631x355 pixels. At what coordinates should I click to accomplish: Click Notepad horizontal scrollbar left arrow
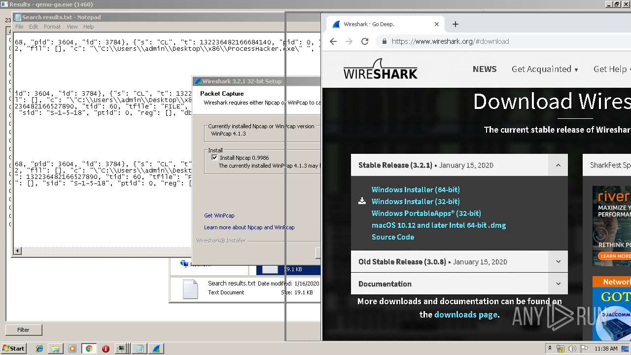(x=18, y=251)
